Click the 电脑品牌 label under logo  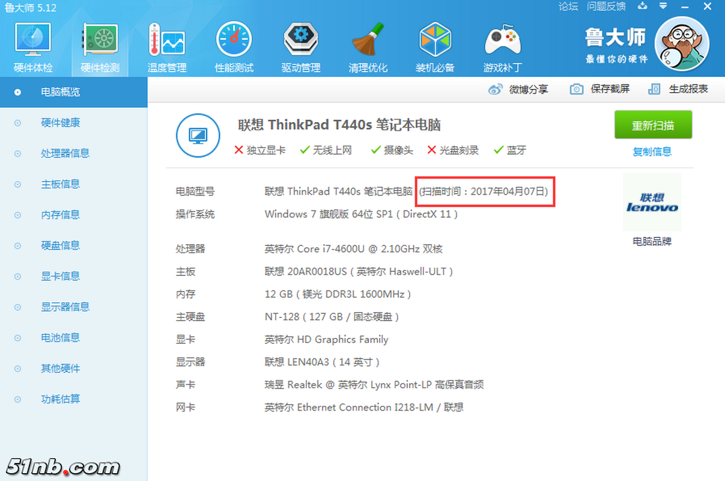click(x=652, y=241)
